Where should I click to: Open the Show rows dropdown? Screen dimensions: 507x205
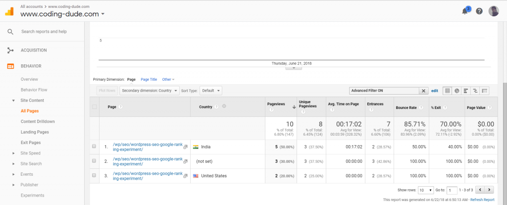tap(426, 190)
